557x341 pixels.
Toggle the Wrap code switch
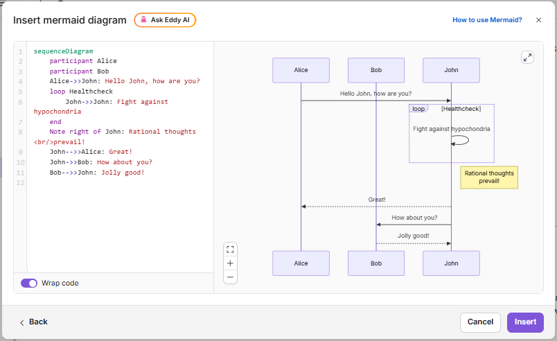[x=29, y=283]
